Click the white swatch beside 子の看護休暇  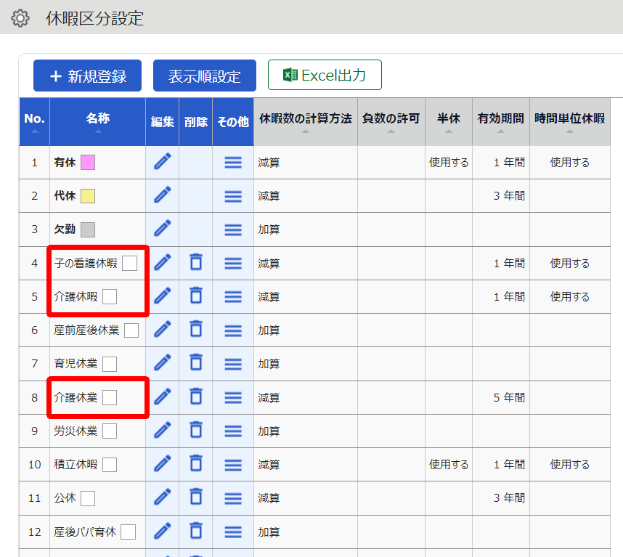pyautogui.click(x=129, y=263)
